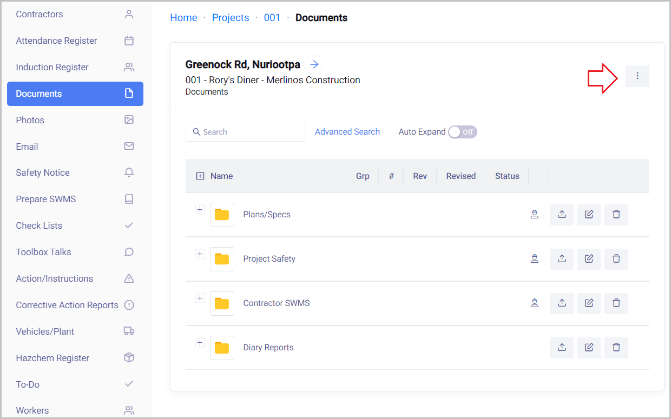Click the three-dot options menu button

tap(637, 76)
